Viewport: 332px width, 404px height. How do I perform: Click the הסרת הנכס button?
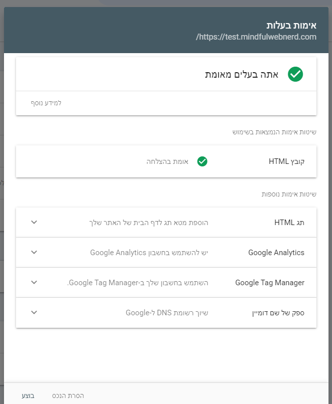[68, 395]
